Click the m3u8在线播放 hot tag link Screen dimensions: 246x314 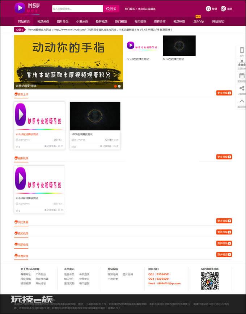click(x=147, y=9)
